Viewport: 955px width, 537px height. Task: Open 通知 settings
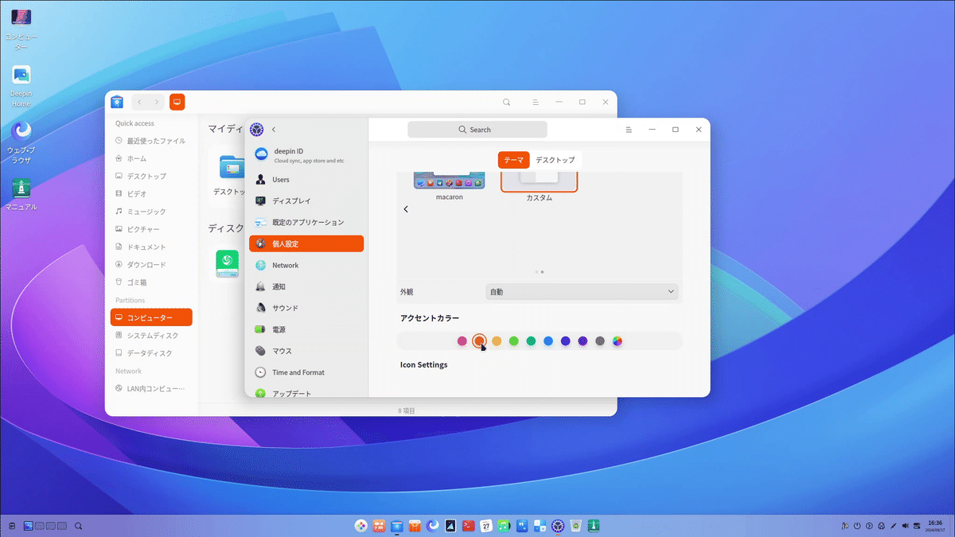click(306, 286)
